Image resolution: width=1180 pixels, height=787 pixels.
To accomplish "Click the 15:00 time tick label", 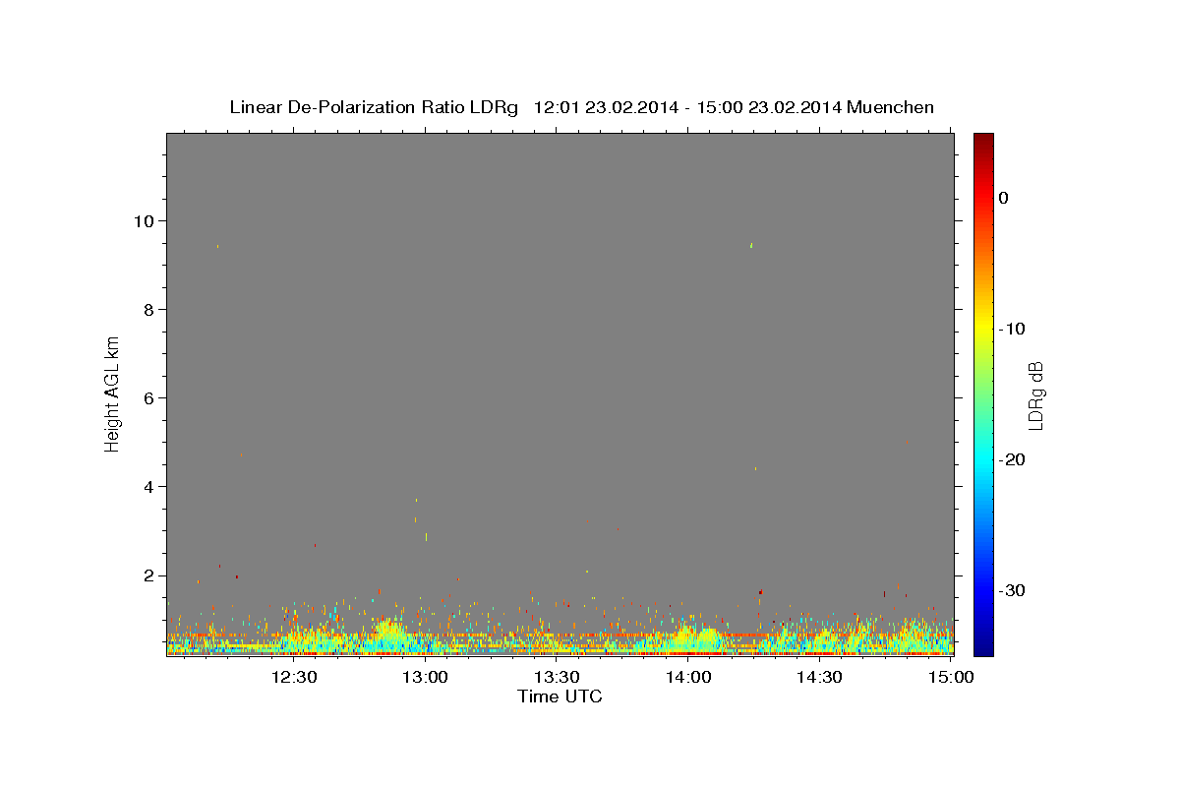I will point(952,677).
